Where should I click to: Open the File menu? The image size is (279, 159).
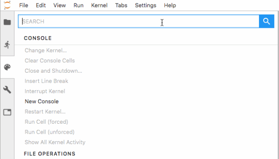[x=24, y=5]
